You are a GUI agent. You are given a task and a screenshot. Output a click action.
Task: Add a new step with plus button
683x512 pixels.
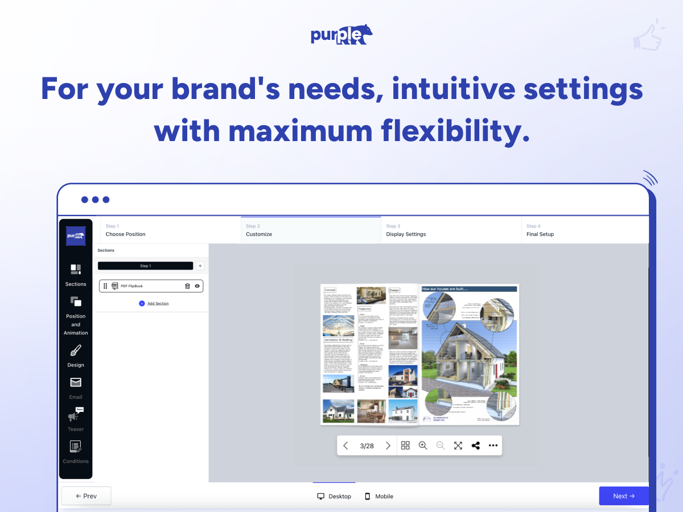[200, 266]
